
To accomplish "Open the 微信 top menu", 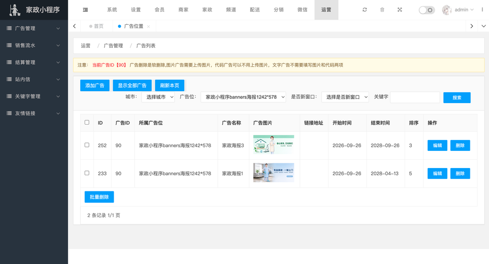I will [x=302, y=10].
